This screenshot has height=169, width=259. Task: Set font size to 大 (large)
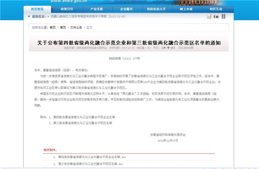[x=164, y=48]
